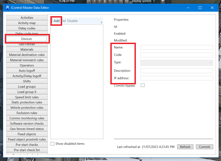Click into the IP address field

(177, 78)
